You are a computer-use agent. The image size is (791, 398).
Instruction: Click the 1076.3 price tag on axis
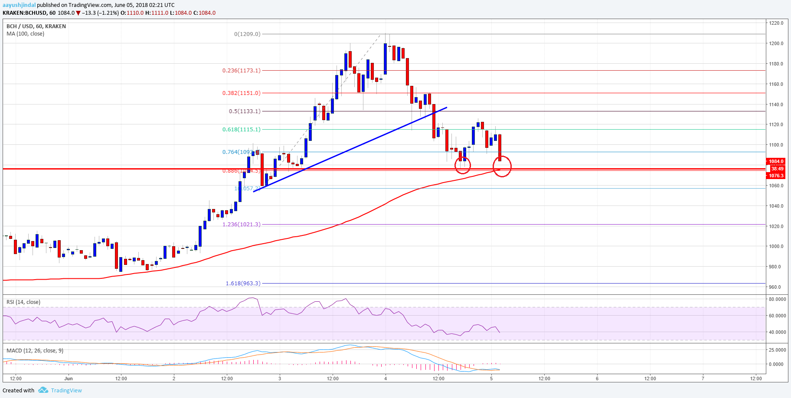coord(775,175)
